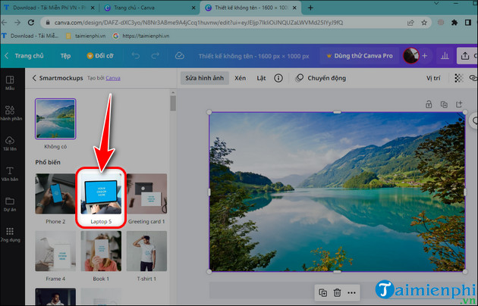Click the undo arrow in header
Viewport: 478px width, 306px height.
pyautogui.click(x=136, y=55)
